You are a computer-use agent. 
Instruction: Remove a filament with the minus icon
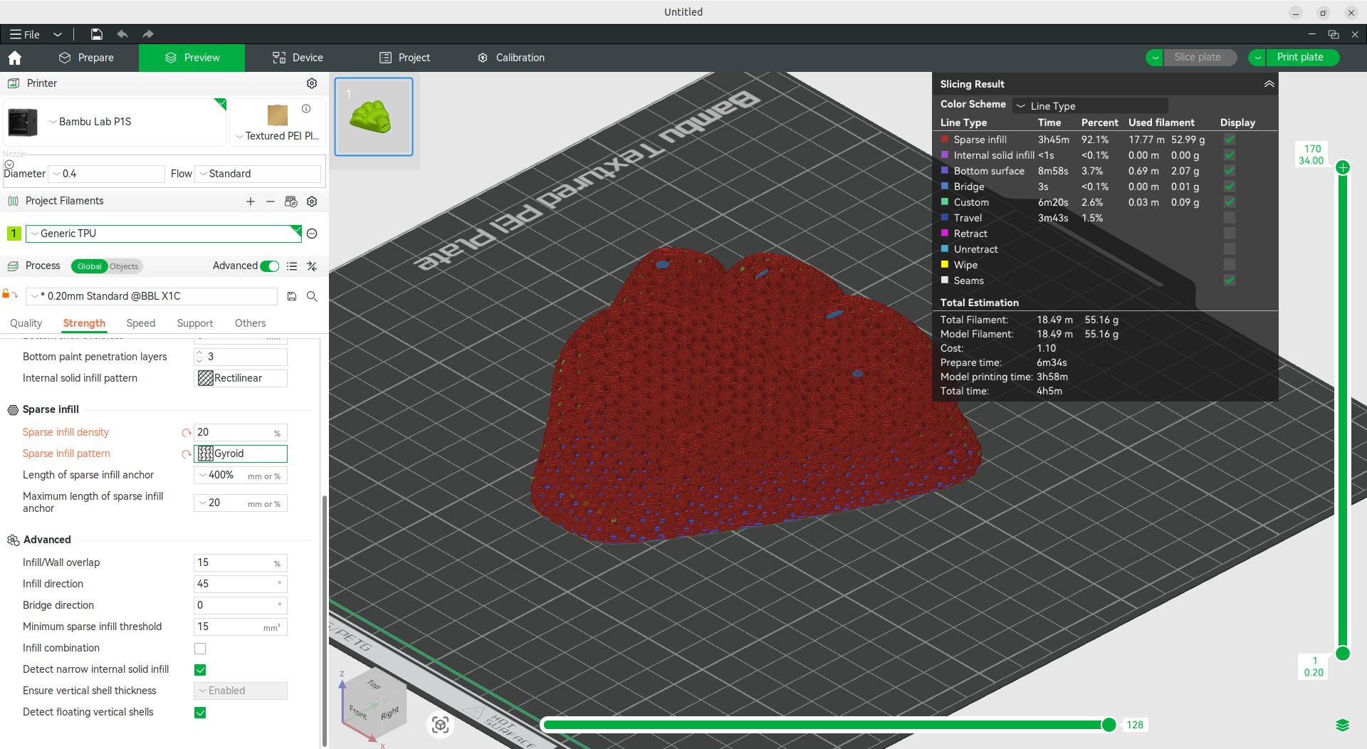pos(271,201)
